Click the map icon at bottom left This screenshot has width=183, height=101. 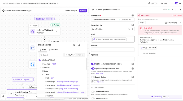(3, 96)
